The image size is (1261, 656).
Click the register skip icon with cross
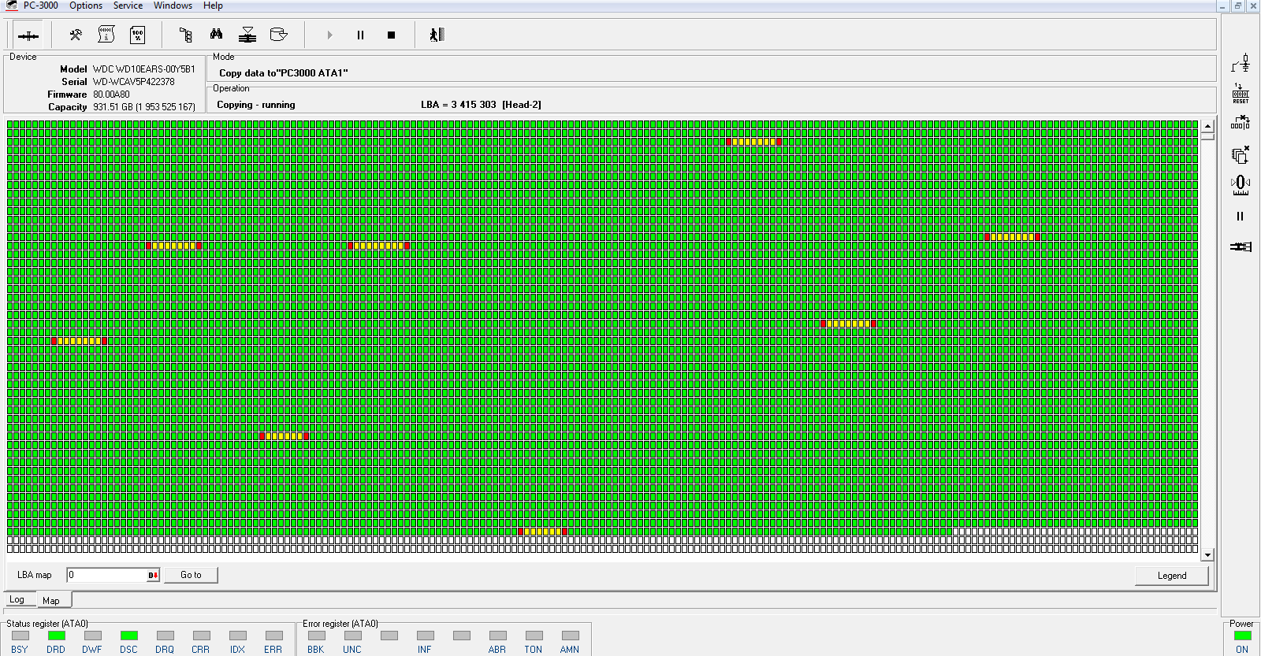[1241, 123]
